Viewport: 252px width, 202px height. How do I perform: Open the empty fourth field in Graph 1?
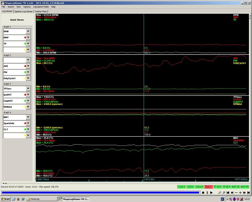pos(17,50)
